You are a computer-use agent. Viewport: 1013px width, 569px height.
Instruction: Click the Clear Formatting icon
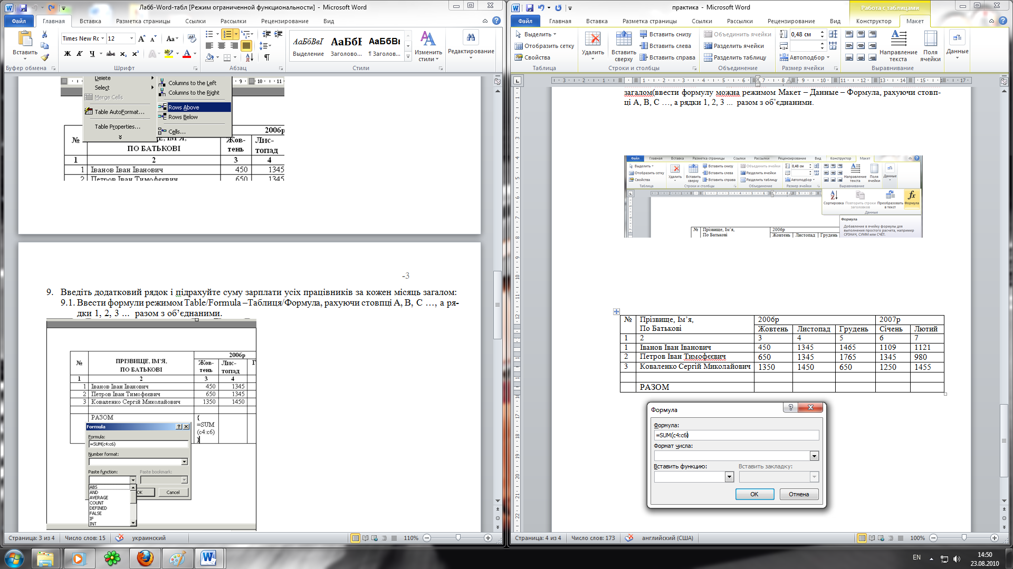(192, 38)
